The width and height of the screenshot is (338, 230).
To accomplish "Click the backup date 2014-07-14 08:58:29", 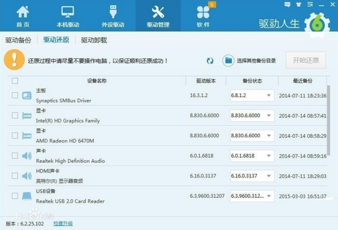I will pyautogui.click(x=302, y=136).
